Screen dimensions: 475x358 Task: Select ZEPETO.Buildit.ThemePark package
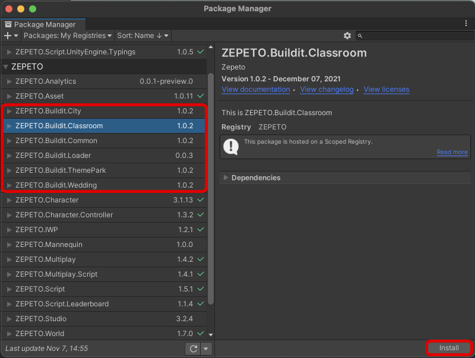pyautogui.click(x=104, y=170)
